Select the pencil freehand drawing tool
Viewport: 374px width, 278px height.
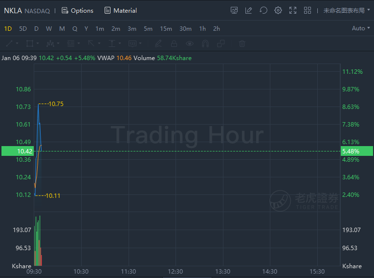coord(158,43)
